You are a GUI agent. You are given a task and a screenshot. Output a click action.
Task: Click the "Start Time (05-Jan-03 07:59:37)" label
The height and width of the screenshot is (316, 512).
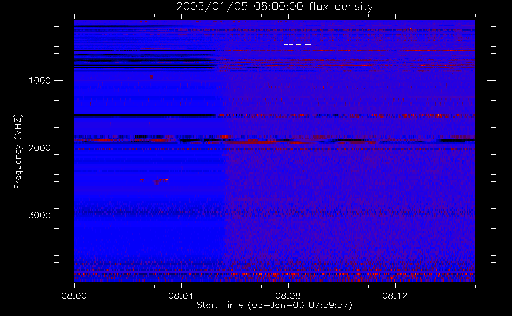click(274, 305)
